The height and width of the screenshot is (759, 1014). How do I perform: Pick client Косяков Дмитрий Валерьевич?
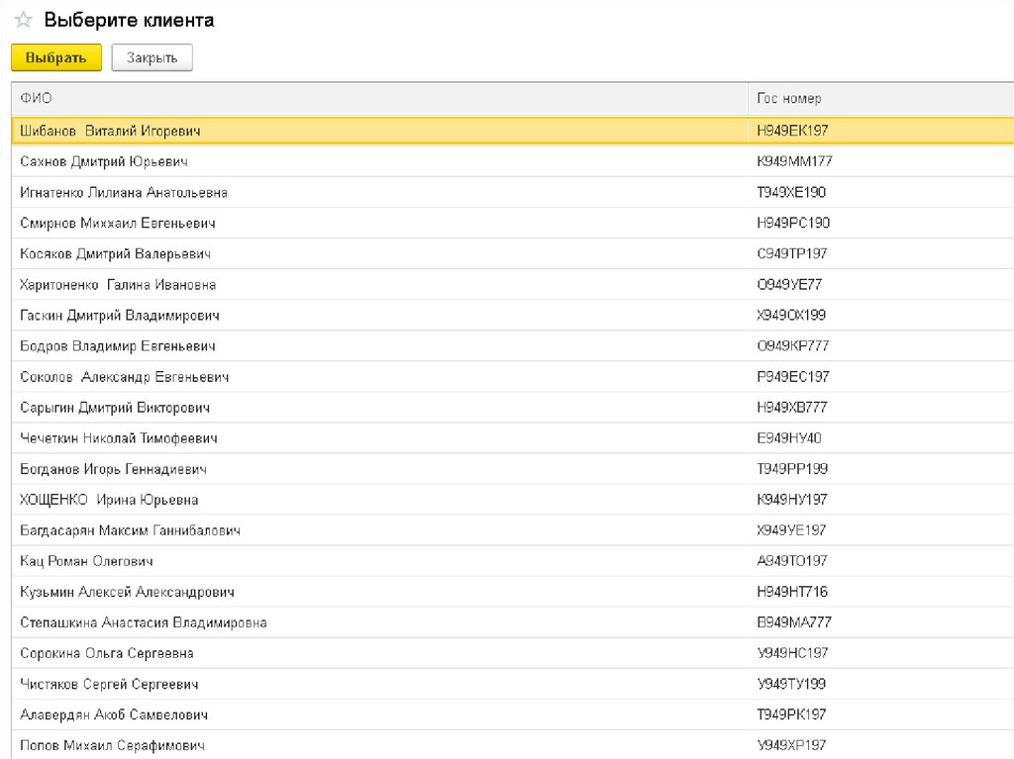click(x=115, y=253)
